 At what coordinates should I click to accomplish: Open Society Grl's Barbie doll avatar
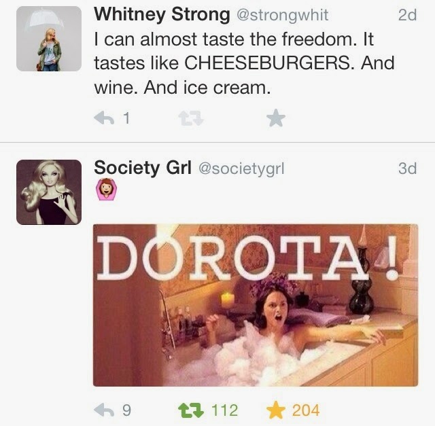(49, 192)
